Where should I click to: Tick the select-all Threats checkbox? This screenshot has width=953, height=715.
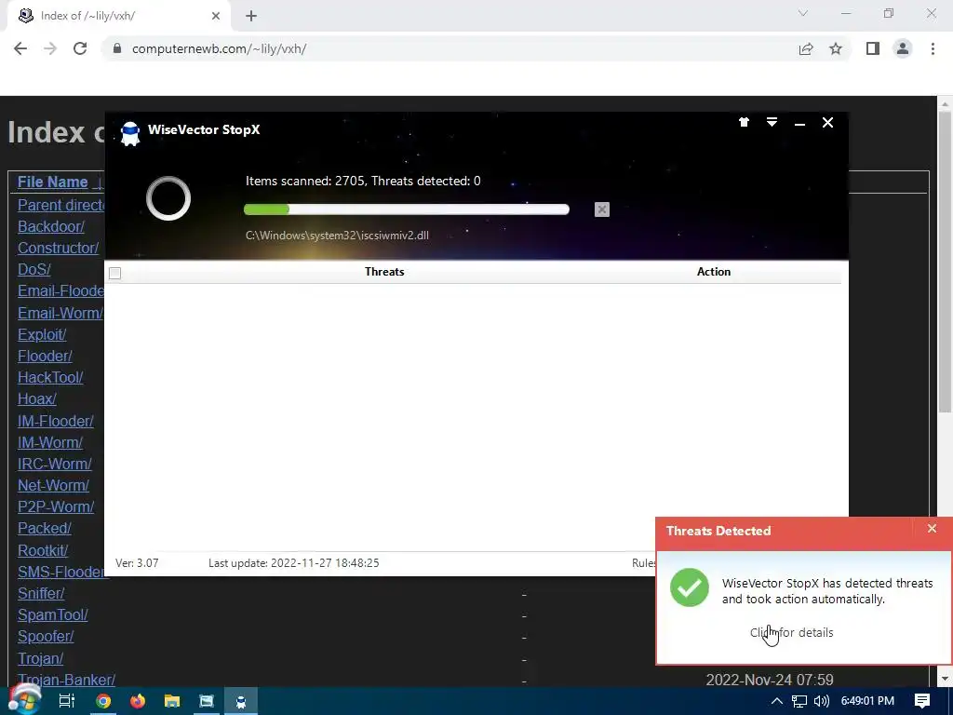click(x=114, y=273)
